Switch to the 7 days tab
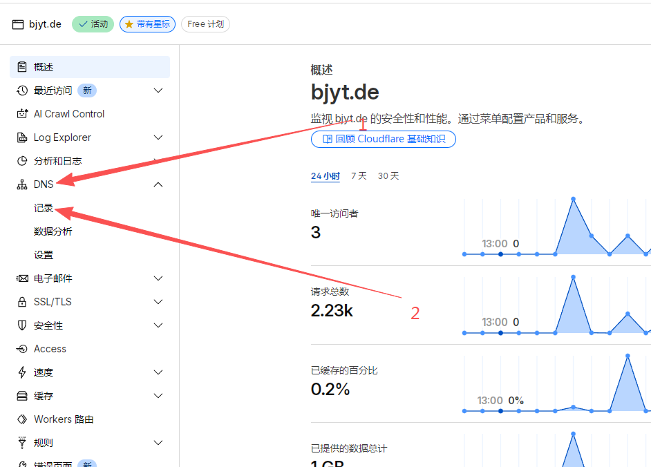 coord(359,176)
